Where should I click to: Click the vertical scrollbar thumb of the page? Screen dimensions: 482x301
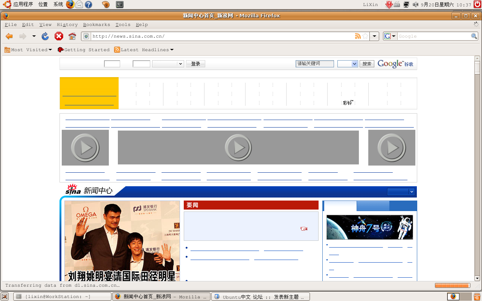[x=477, y=68]
